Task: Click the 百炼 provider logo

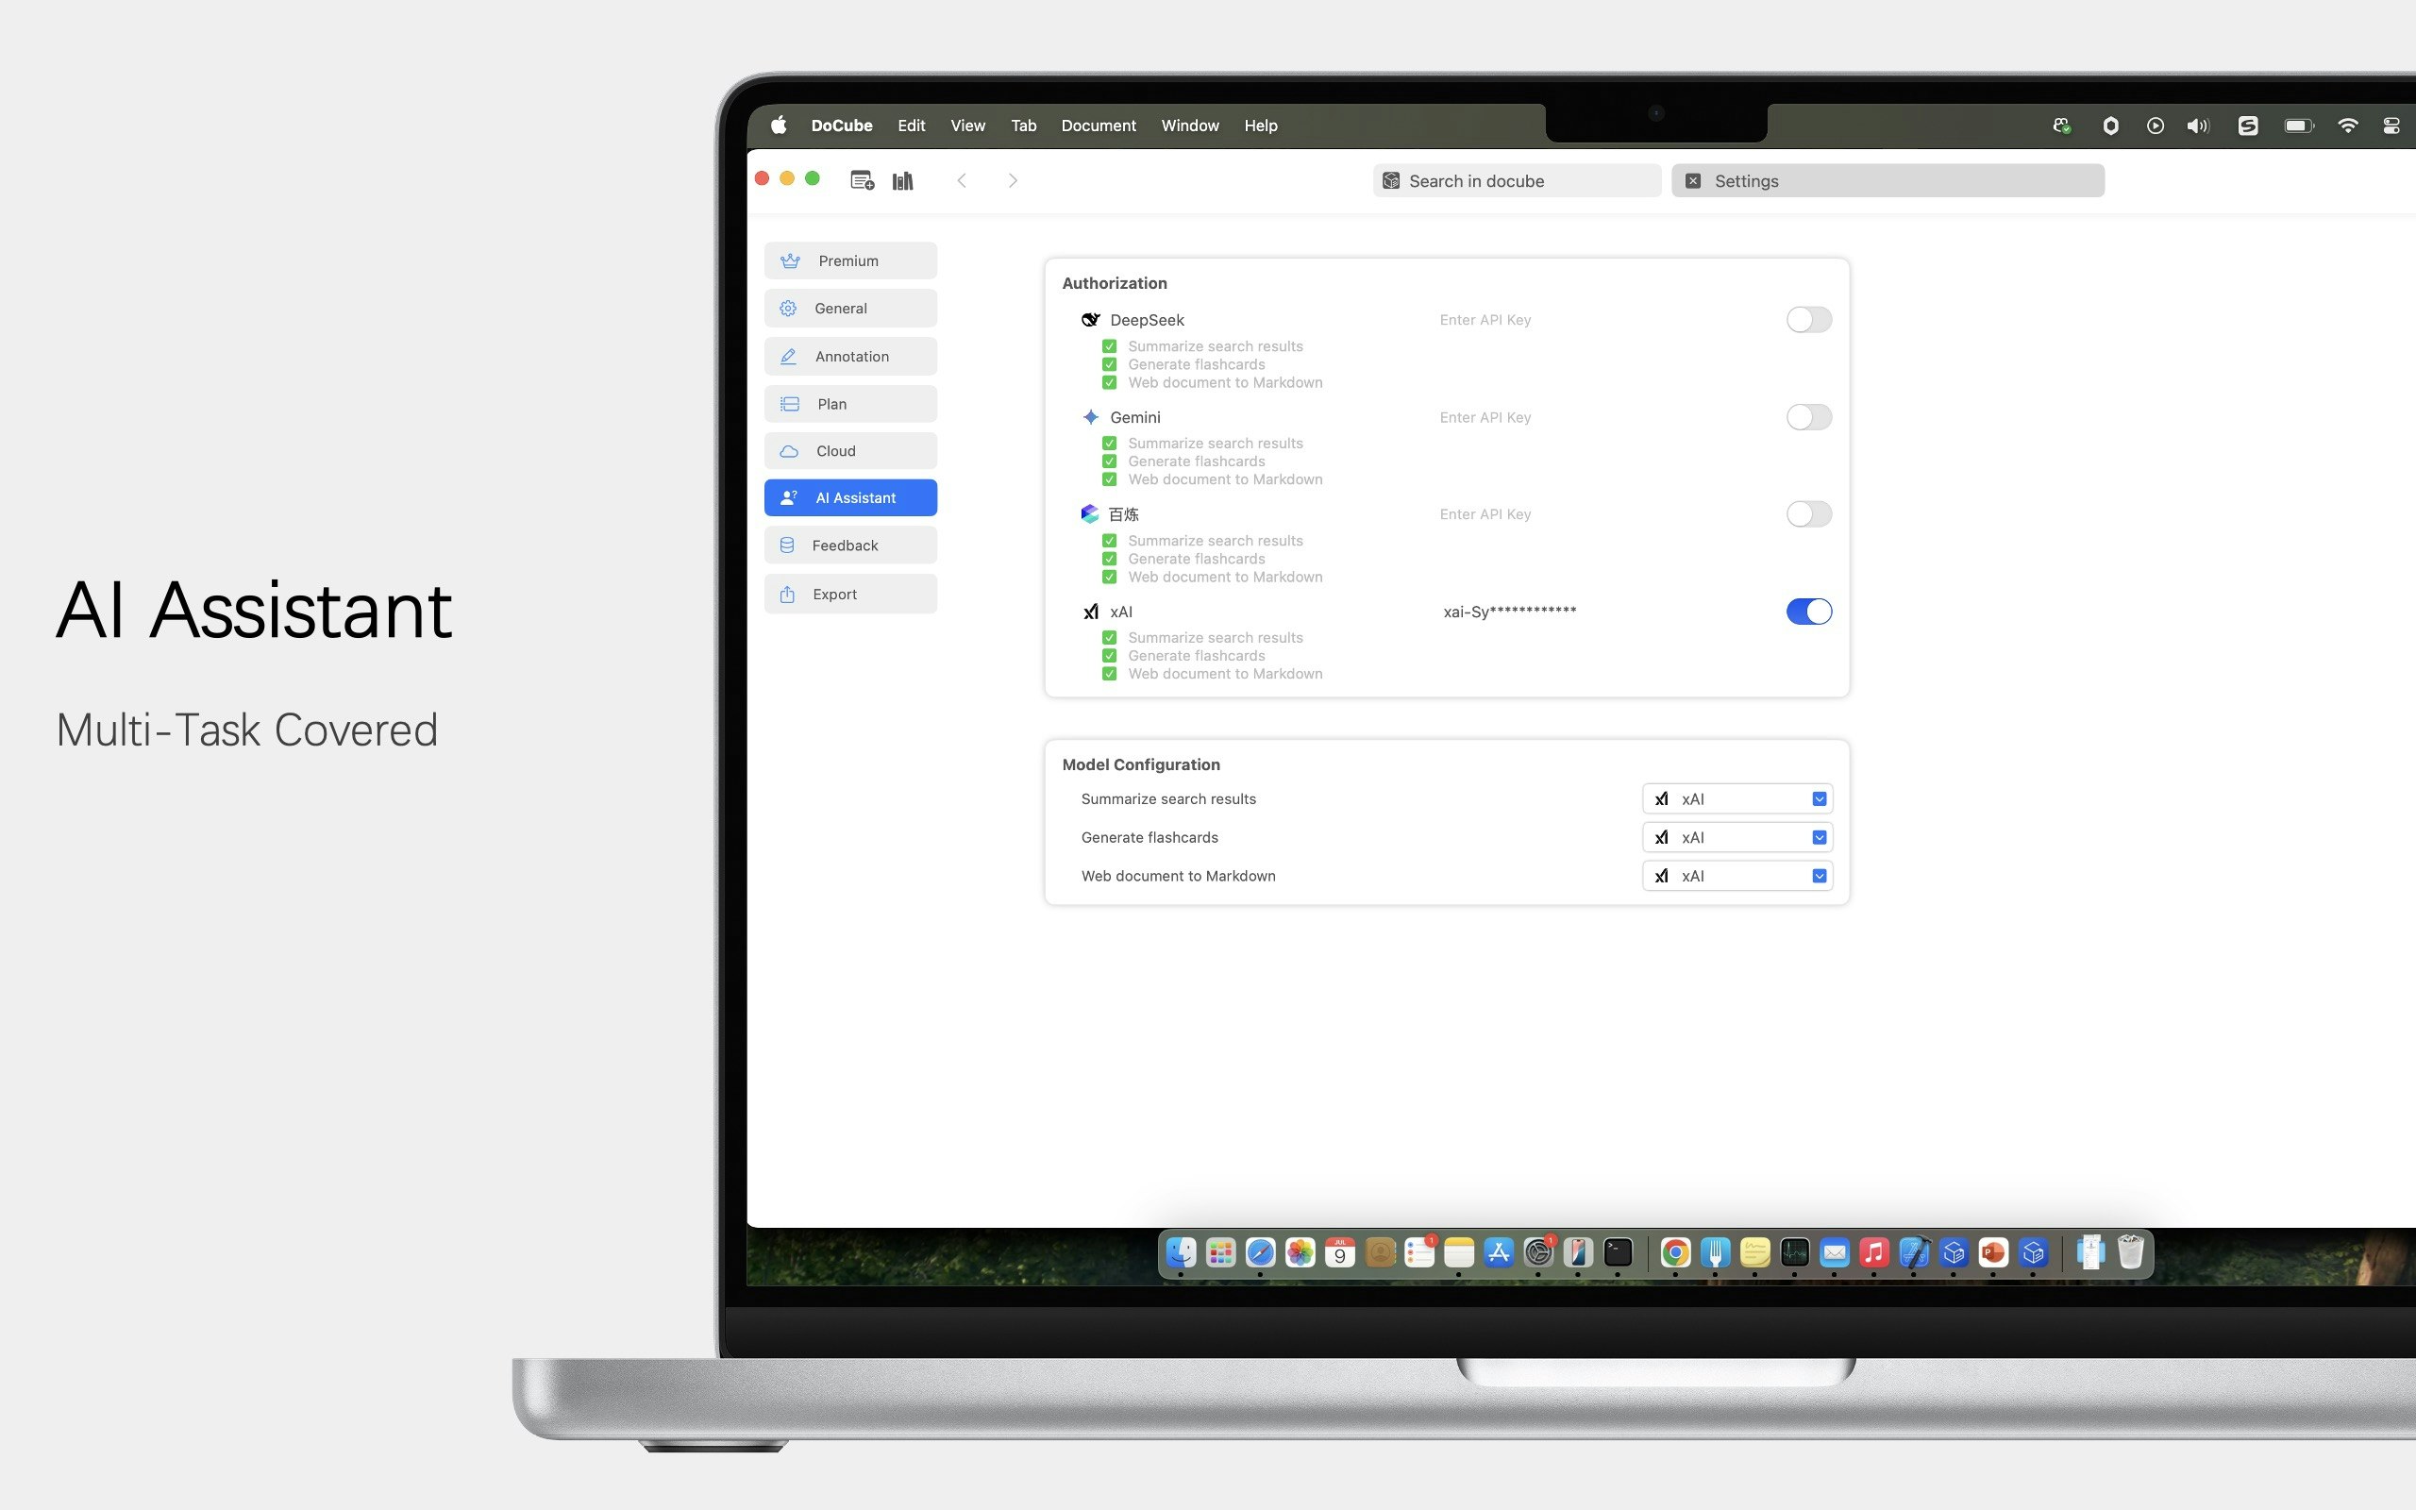Action: (1089, 513)
